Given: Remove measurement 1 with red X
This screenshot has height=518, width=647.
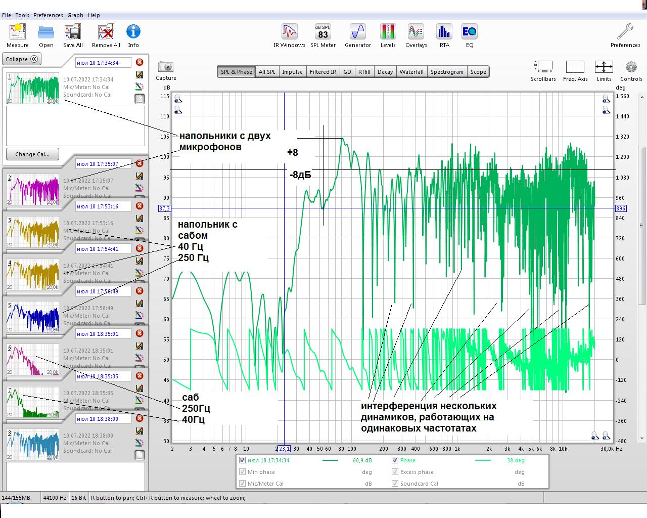Looking at the screenshot, I should [x=140, y=62].
